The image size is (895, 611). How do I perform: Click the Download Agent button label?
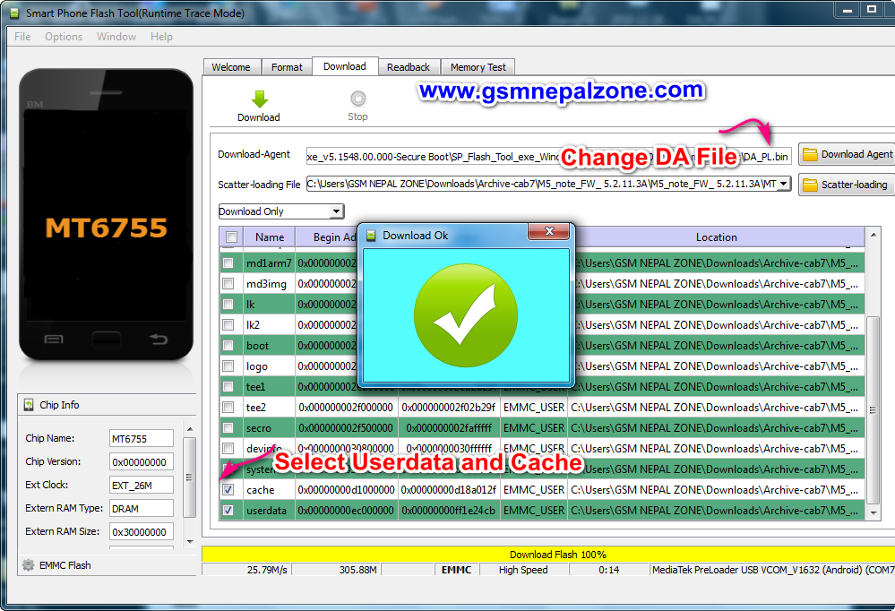point(856,154)
